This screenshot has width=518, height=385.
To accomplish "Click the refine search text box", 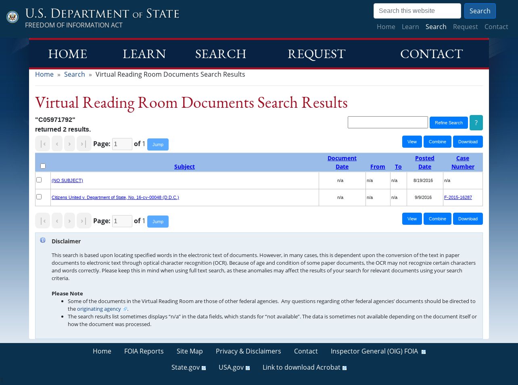I will point(388,122).
